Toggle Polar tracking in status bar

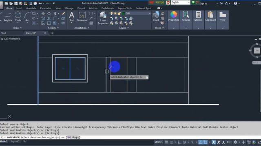(x=184, y=142)
